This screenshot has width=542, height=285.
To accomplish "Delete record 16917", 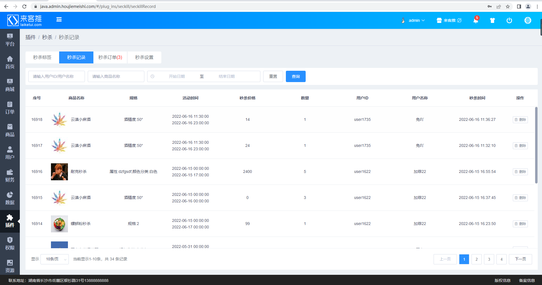I will coord(520,146).
